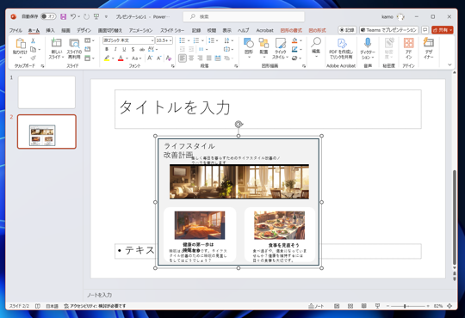
Task: Open the Acrobat tab
Action: (x=264, y=30)
